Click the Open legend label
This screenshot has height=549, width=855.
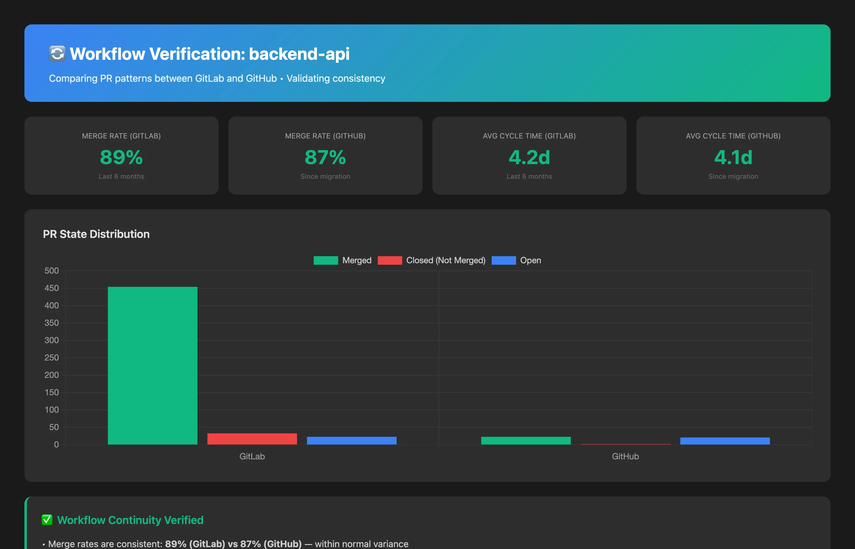530,260
